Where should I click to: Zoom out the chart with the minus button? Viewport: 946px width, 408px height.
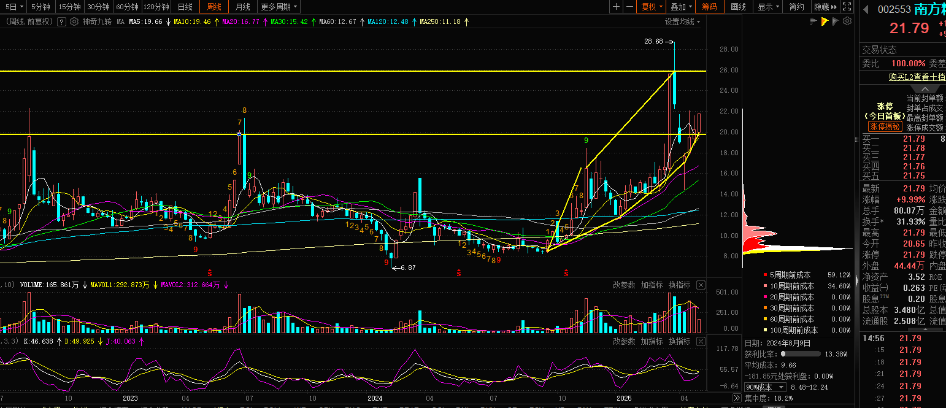pyautogui.click(x=630, y=7)
